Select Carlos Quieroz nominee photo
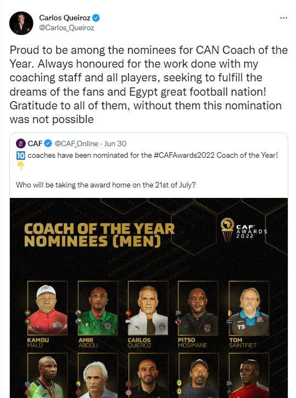Viewport: 296px width, 398px height. coord(148,308)
